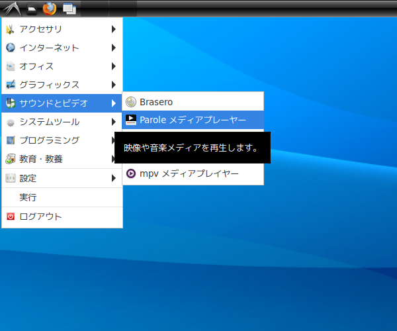Screen dimensions: 397x331
Task: Click the icon beside プログラミング
Action: [x=11, y=140]
